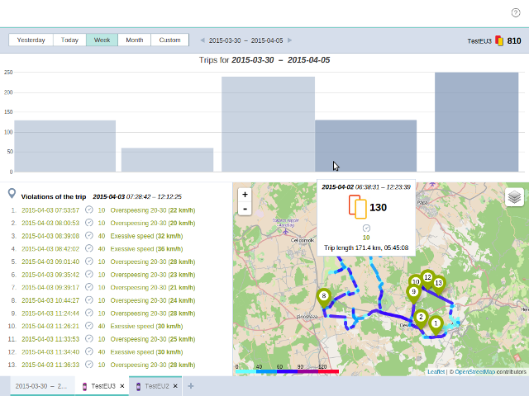This screenshot has width=529, height=396.
Task: Switch to the 2015-03-30 date range tab
Action: point(41,386)
